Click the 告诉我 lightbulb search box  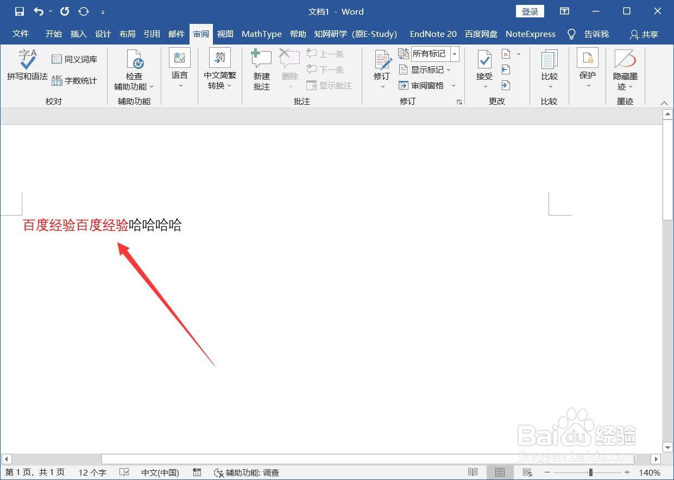coord(588,34)
